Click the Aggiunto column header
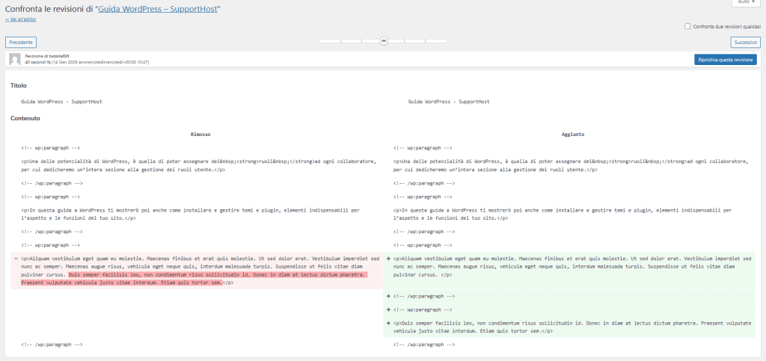The height and width of the screenshot is (361, 766). tap(572, 134)
